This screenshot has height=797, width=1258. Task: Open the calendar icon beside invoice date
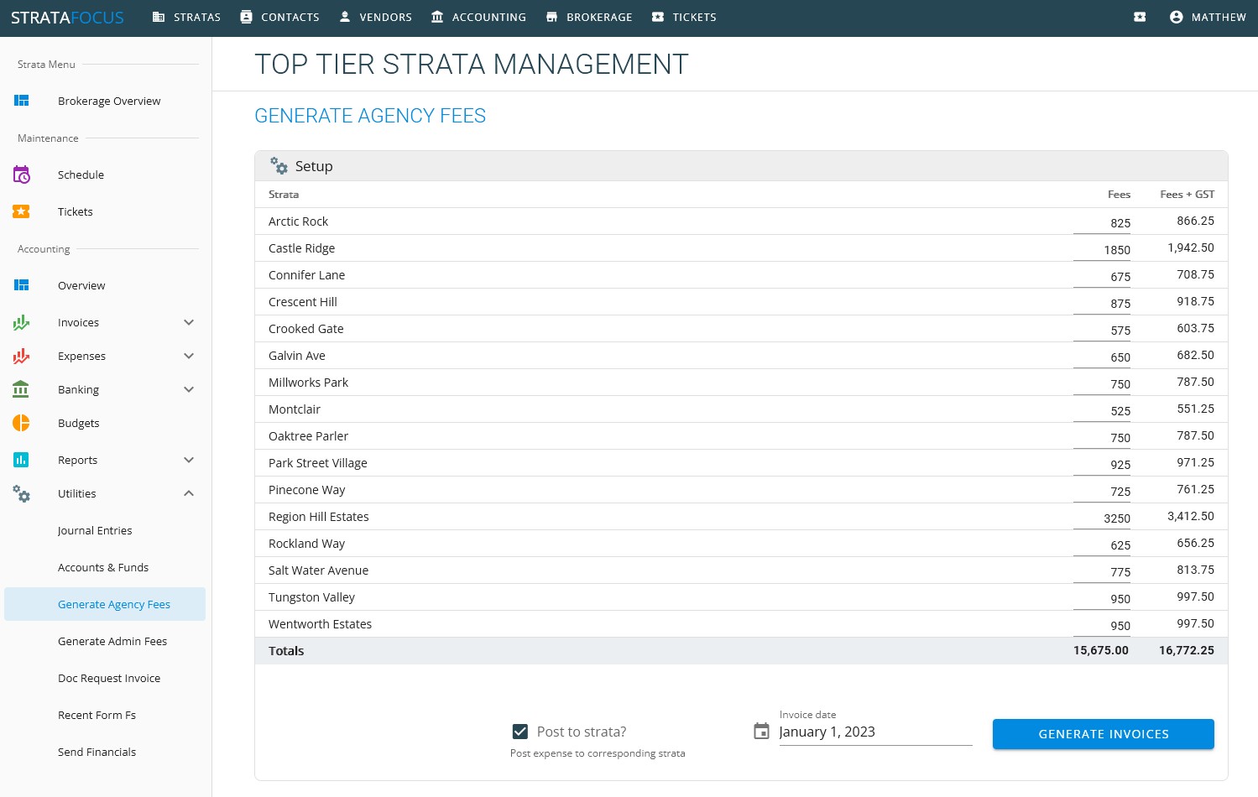point(761,732)
